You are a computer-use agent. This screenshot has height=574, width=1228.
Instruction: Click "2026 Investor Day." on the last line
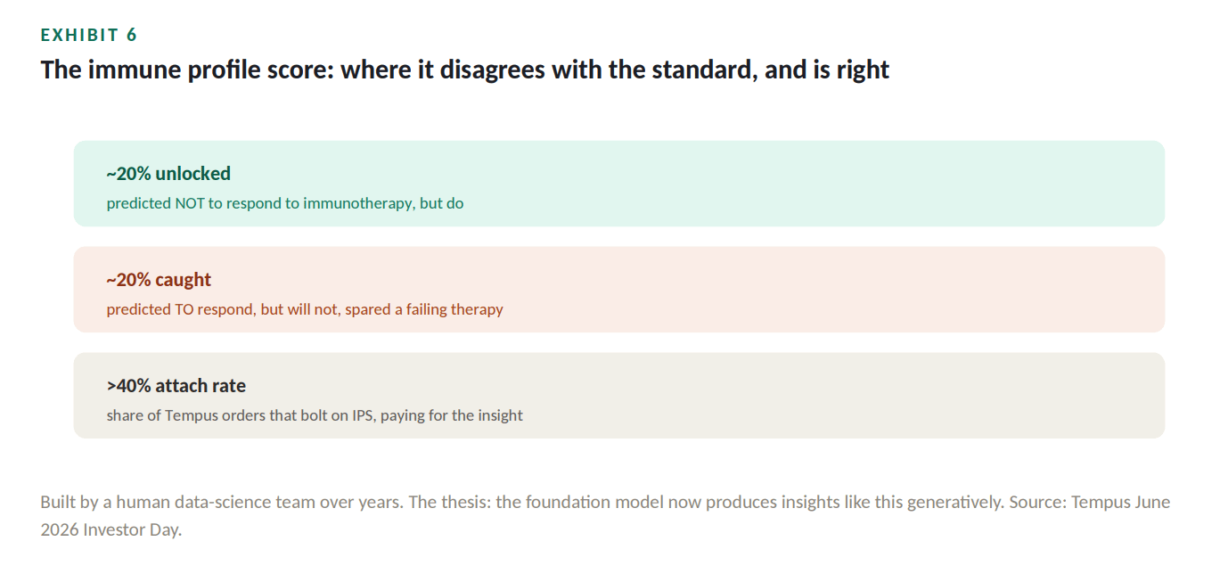pos(111,529)
